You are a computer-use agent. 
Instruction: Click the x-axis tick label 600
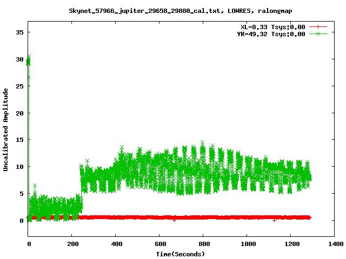pos(161,244)
